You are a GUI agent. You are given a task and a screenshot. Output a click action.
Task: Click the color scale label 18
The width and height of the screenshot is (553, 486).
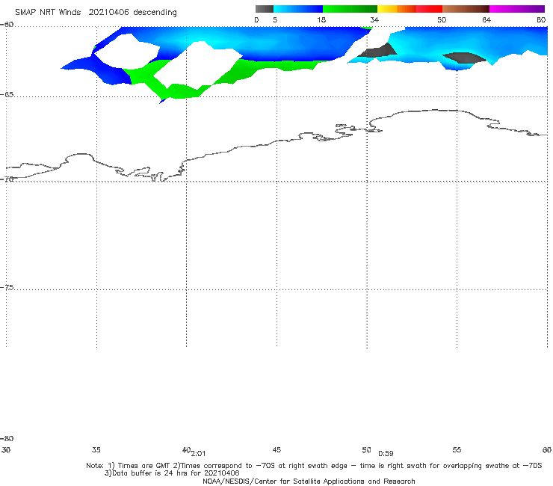click(321, 19)
